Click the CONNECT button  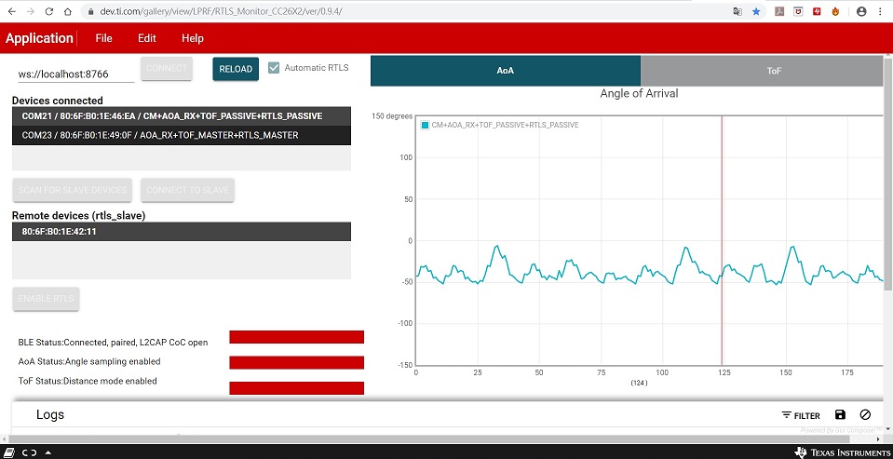tap(167, 68)
